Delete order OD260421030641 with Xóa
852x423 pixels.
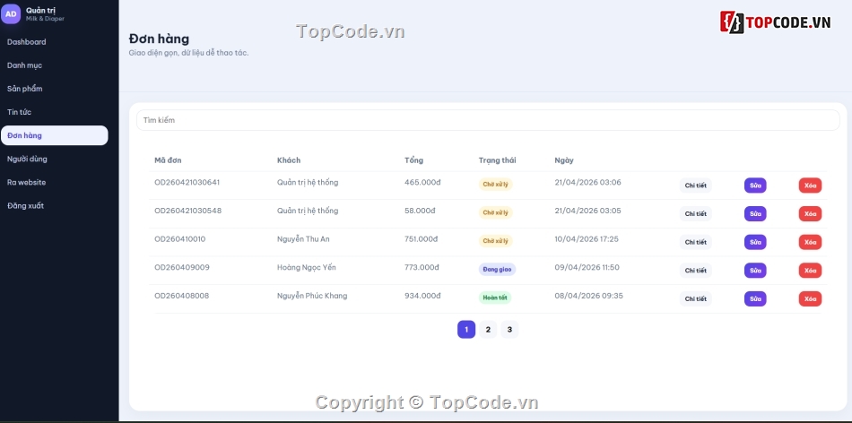click(x=810, y=186)
